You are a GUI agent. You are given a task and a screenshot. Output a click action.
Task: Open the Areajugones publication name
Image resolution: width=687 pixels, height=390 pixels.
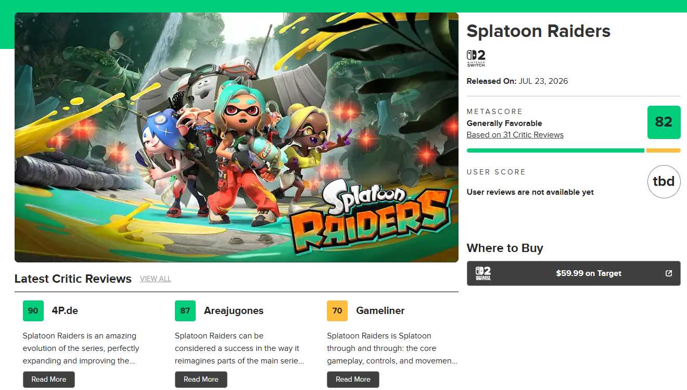234,311
